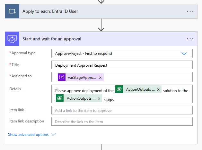Viewport: 202px width, 150px height.
Task: Remove the varStageAppro token
Action: pos(100,78)
